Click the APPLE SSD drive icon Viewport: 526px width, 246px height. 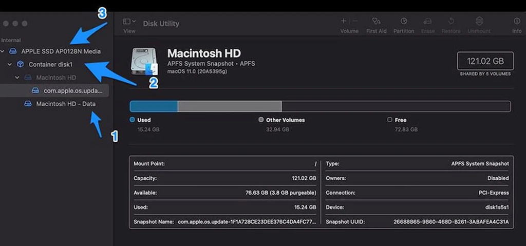tap(13, 51)
